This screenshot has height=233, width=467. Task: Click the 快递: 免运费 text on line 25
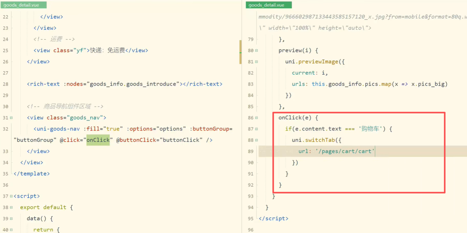click(107, 50)
